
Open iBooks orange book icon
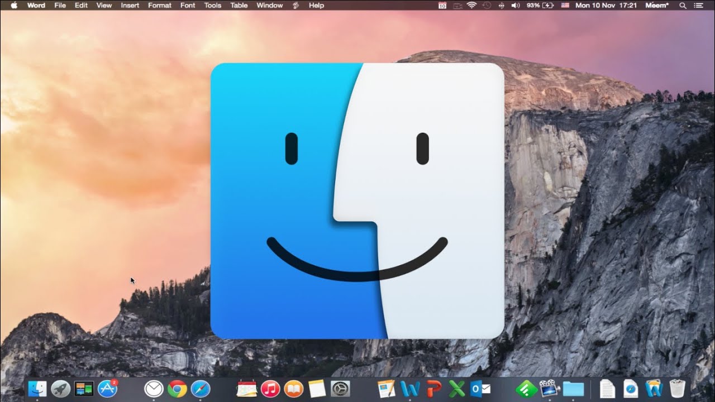(293, 389)
